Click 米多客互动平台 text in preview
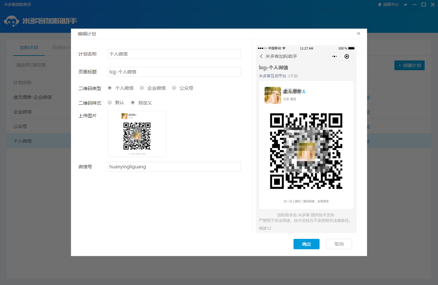The width and height of the screenshot is (438, 285). [272, 76]
